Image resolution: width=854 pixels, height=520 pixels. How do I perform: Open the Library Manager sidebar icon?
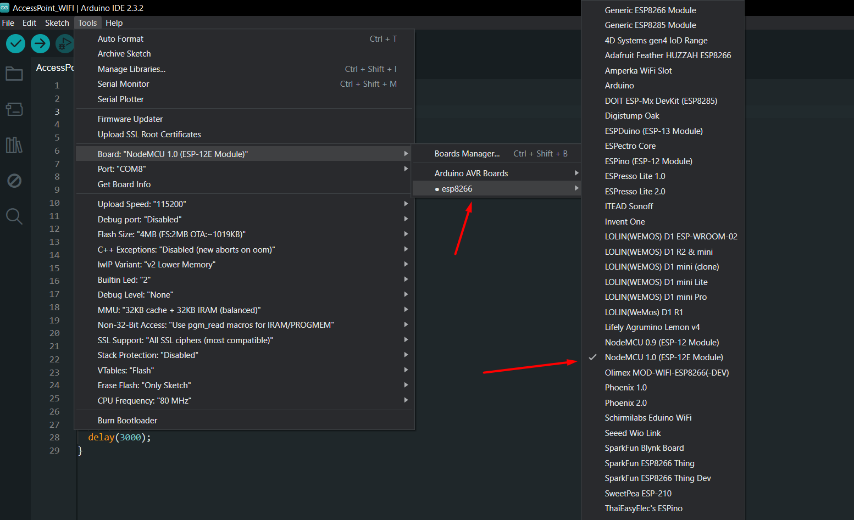click(x=14, y=145)
